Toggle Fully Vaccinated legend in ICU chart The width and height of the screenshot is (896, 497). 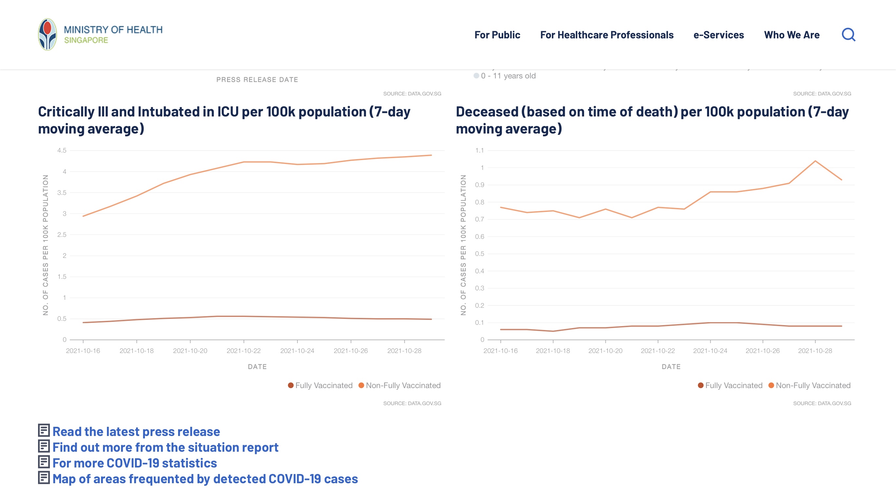320,385
